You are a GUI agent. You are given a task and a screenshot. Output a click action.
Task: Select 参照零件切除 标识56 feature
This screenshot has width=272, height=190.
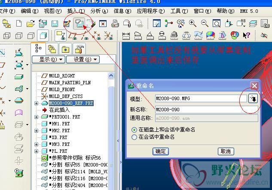click(x=76, y=158)
